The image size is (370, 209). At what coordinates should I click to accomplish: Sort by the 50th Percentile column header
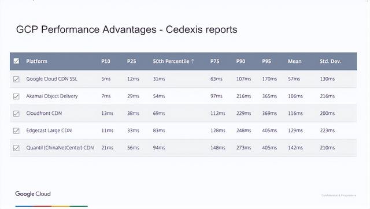coord(171,61)
